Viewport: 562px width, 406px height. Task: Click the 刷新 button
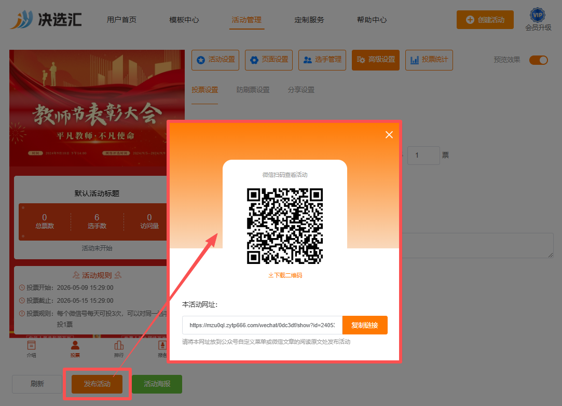click(x=37, y=384)
